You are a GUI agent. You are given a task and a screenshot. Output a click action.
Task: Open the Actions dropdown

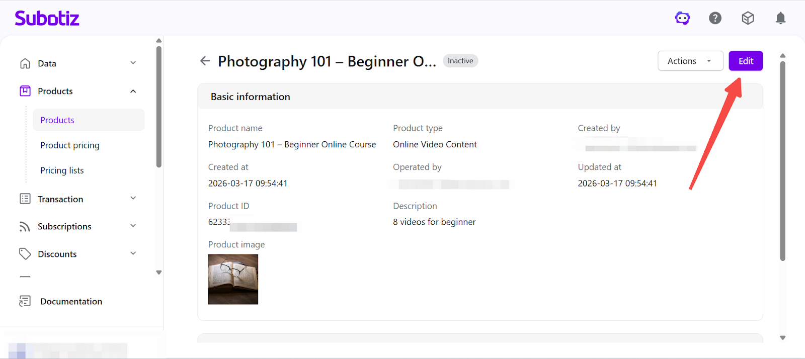click(x=690, y=61)
